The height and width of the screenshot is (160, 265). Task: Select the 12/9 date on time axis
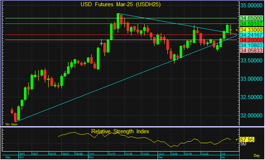175,154
